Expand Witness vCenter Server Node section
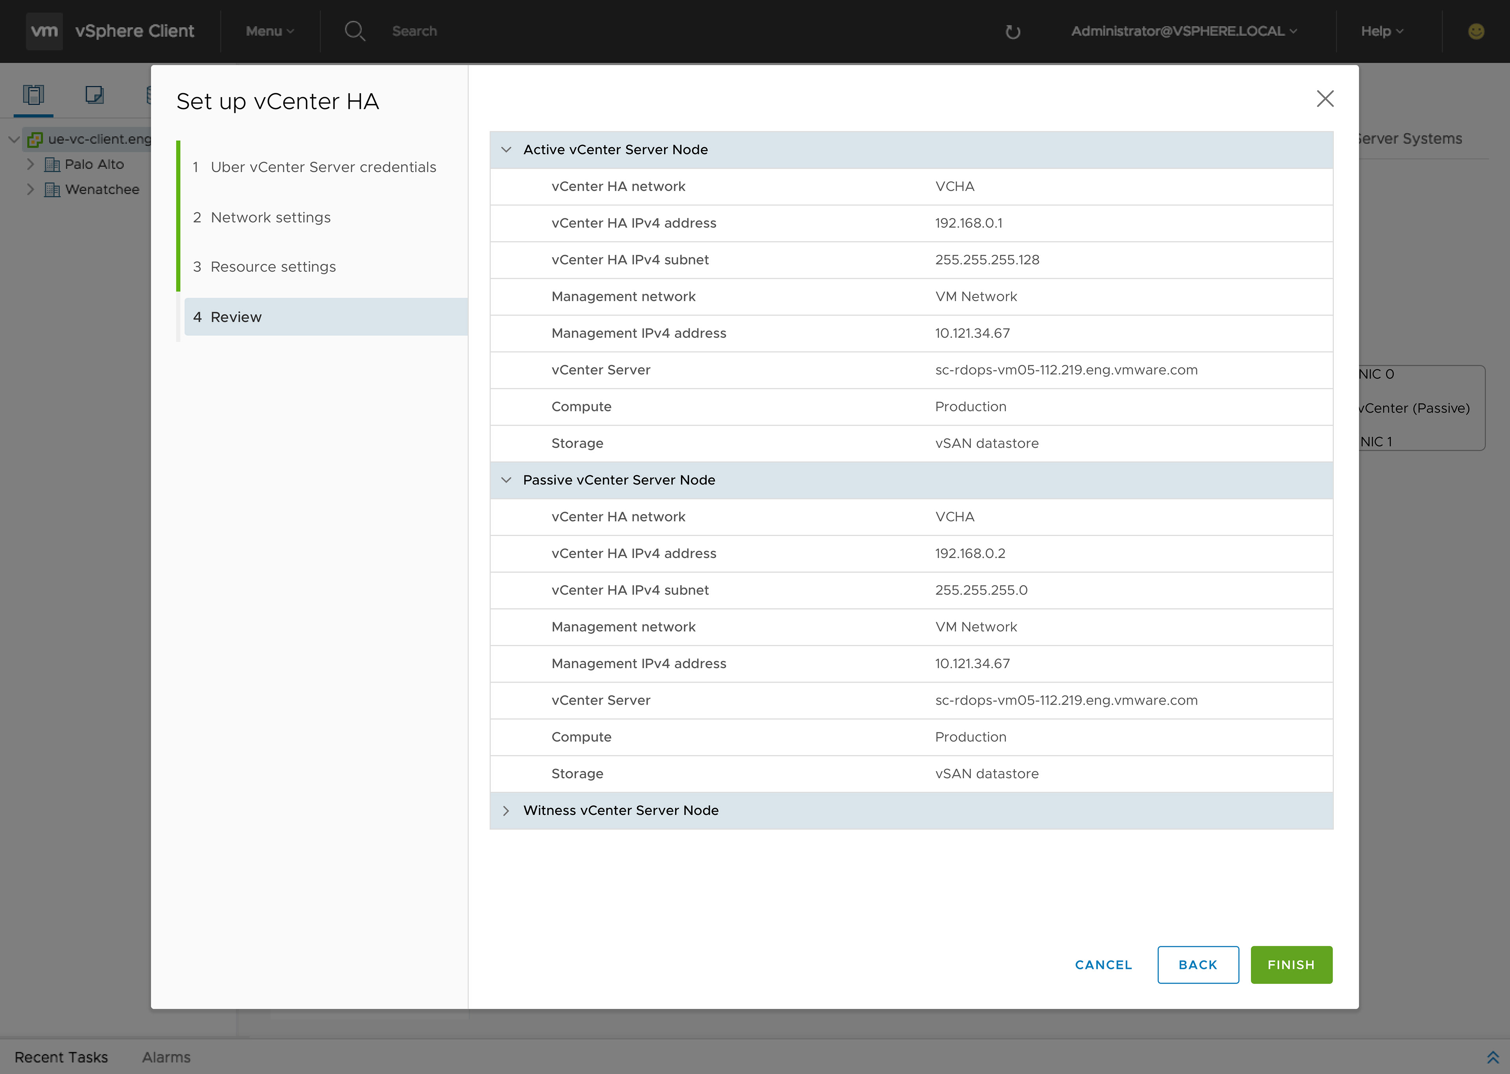This screenshot has width=1510, height=1074. 506,811
